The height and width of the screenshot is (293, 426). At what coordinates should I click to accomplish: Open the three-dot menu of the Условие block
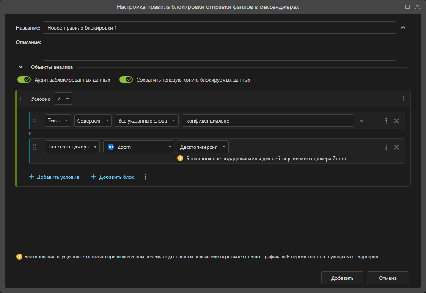(403, 99)
